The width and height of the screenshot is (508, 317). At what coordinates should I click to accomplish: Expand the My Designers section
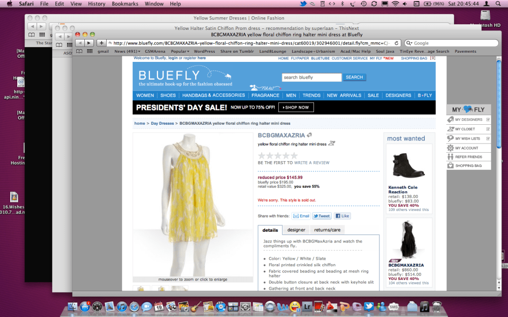tap(488, 120)
